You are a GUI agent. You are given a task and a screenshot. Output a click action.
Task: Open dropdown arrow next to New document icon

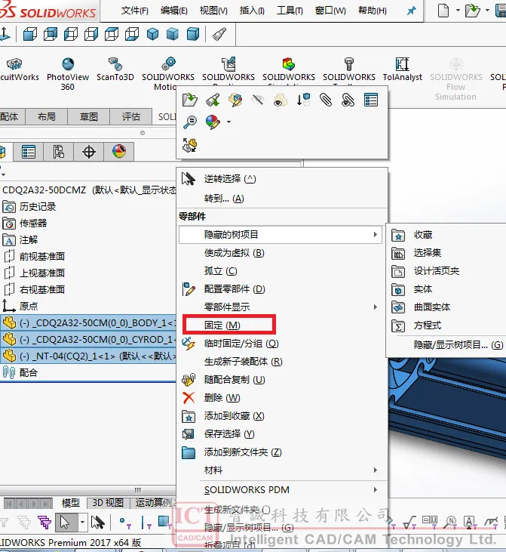tap(458, 11)
